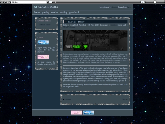
Task: Select 'YKMET: Strade' in the games list
Action: click(x=44, y=25)
